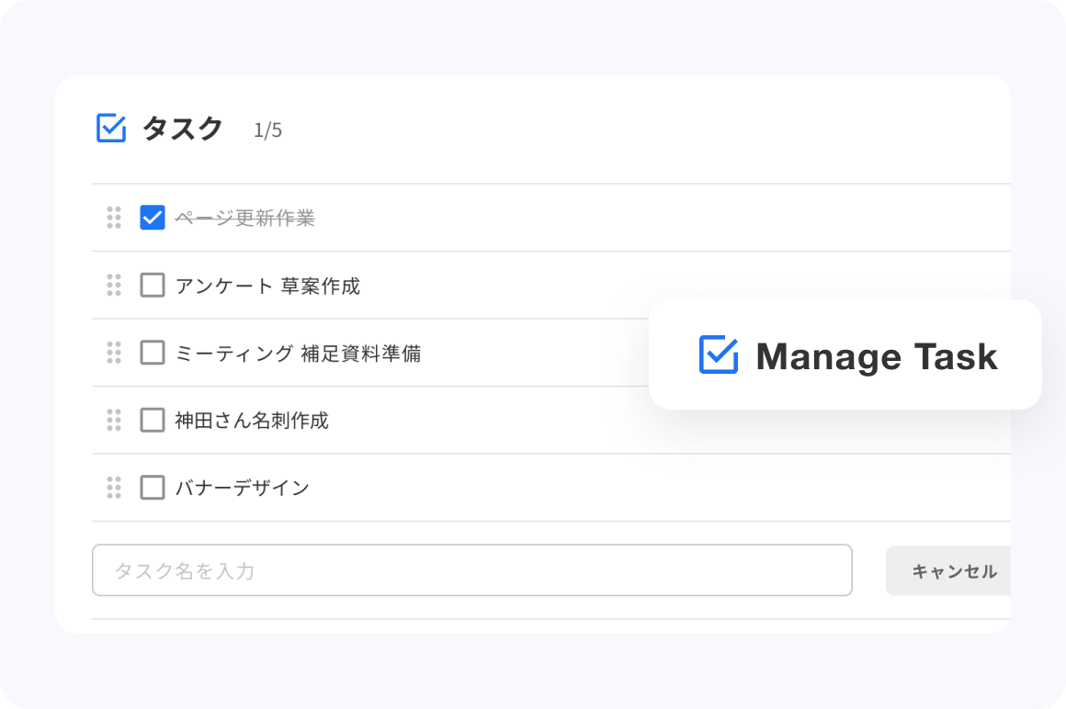The height and width of the screenshot is (709, 1066).
Task: Mark ミーティング 補足資料準備 as done
Action: [x=153, y=353]
